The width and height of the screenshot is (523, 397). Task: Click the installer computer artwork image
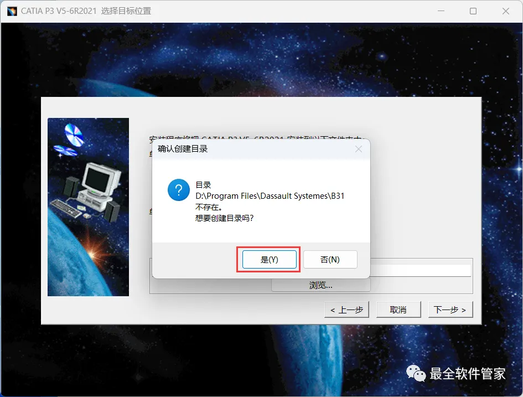(x=88, y=207)
